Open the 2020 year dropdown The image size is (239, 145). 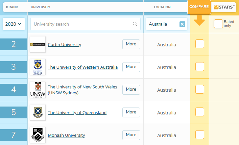click(x=13, y=24)
